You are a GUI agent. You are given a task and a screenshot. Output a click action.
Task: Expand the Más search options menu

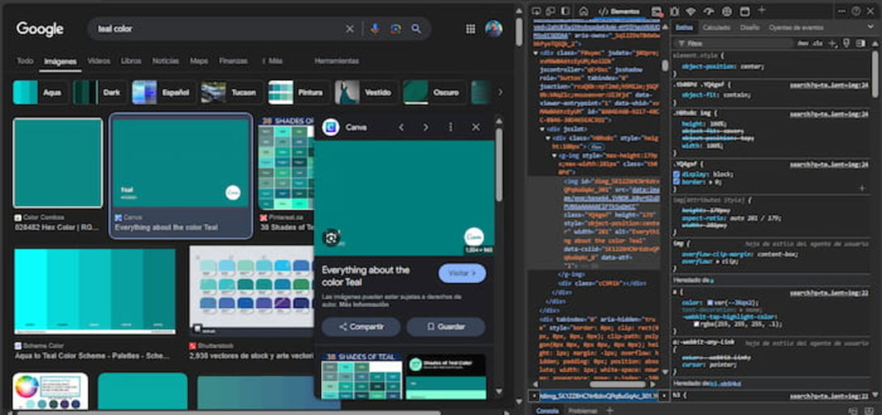(x=272, y=61)
